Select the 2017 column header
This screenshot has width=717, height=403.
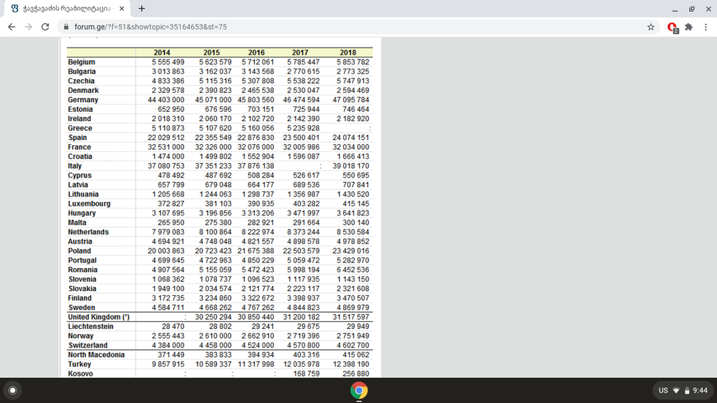(300, 52)
